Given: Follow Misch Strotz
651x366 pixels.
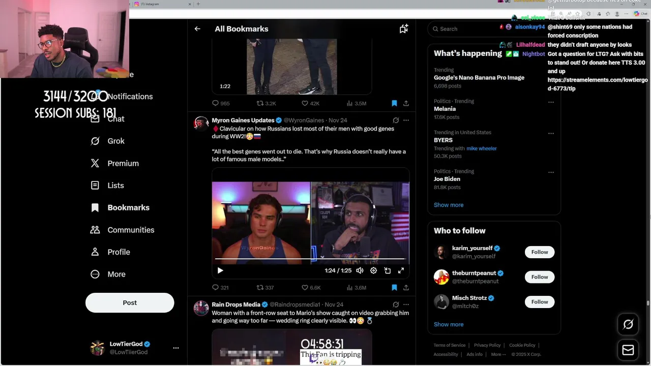Looking at the screenshot, I should point(540,302).
